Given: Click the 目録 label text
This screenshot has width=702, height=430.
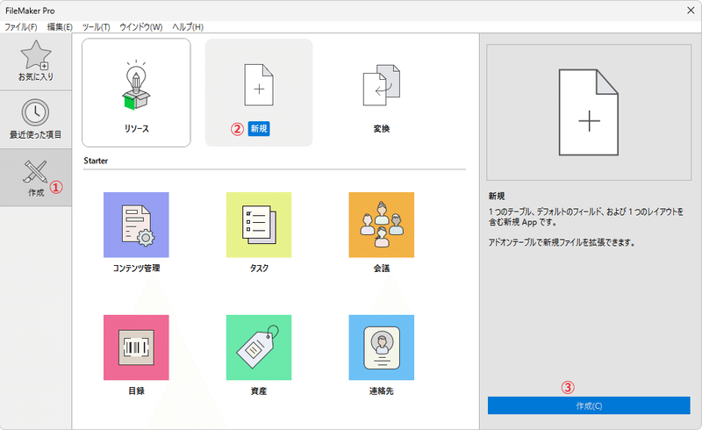Looking at the screenshot, I should (136, 391).
